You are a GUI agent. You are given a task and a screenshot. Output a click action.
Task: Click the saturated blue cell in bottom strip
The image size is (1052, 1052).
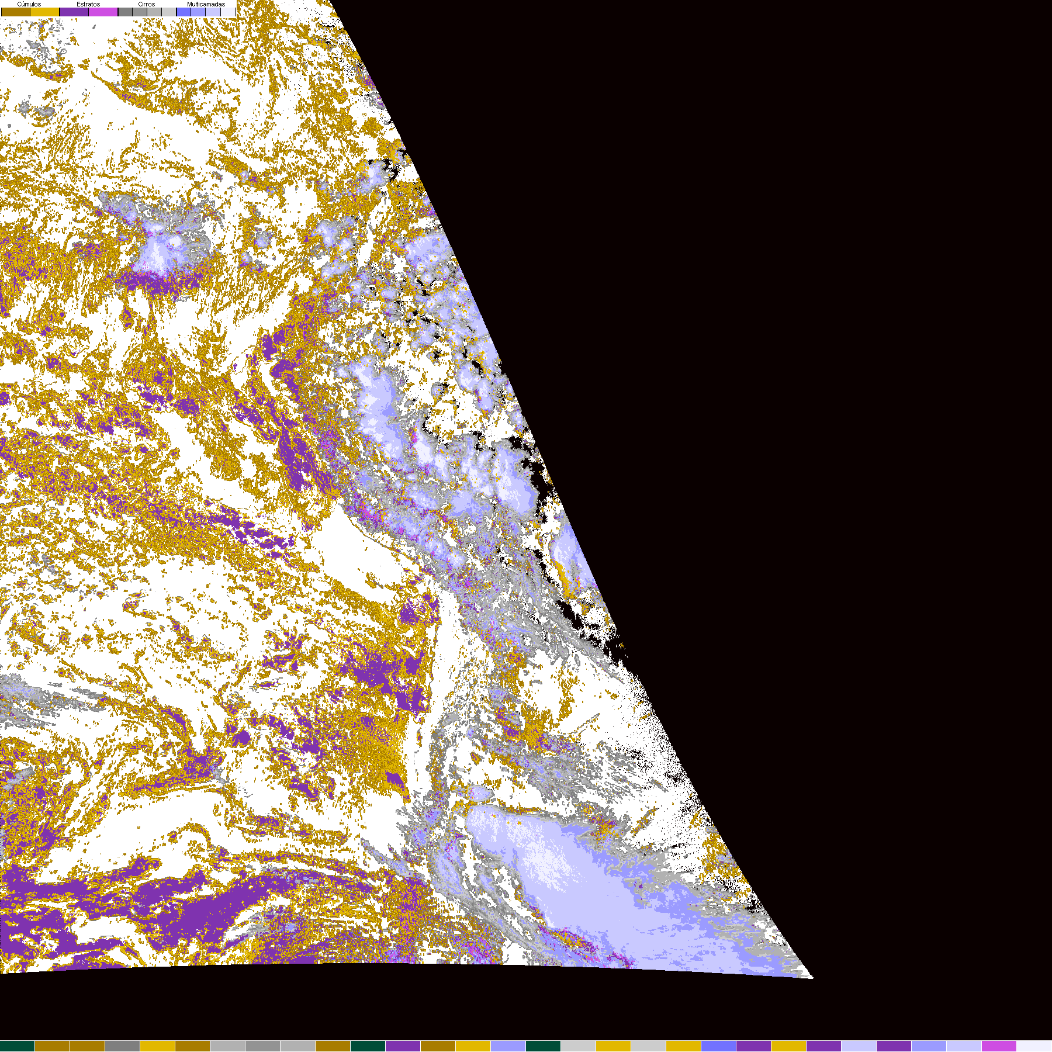(x=719, y=1046)
